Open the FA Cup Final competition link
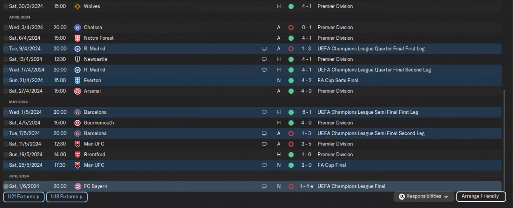 (331, 165)
